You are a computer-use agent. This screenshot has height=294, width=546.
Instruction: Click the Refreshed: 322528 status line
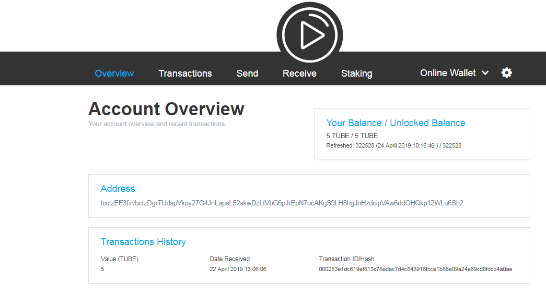coord(394,145)
